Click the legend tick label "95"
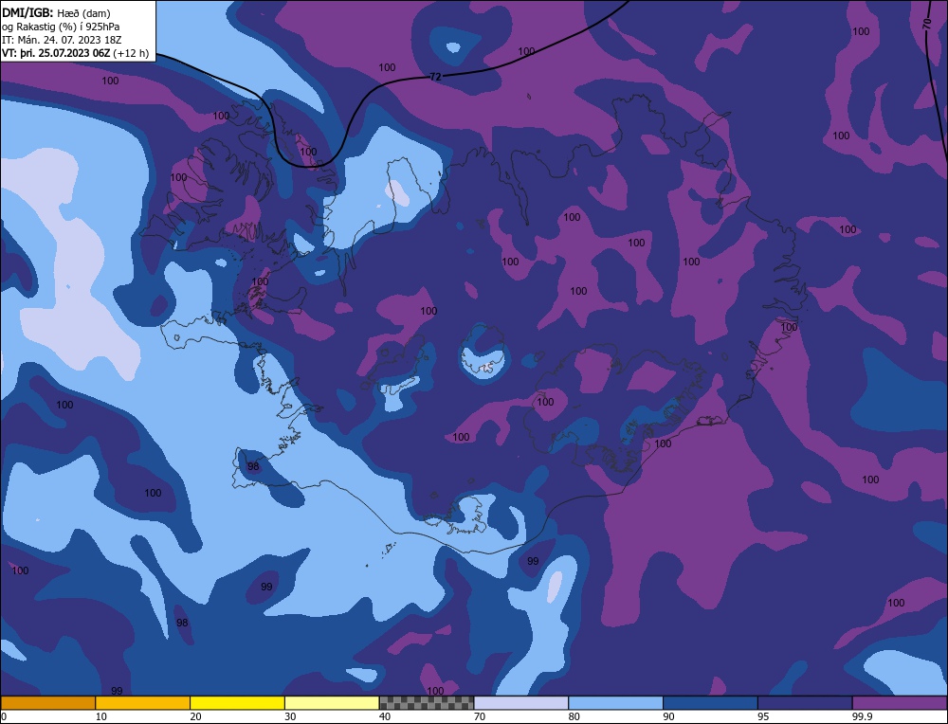Viewport: 948px width, 724px height. pyautogui.click(x=763, y=716)
